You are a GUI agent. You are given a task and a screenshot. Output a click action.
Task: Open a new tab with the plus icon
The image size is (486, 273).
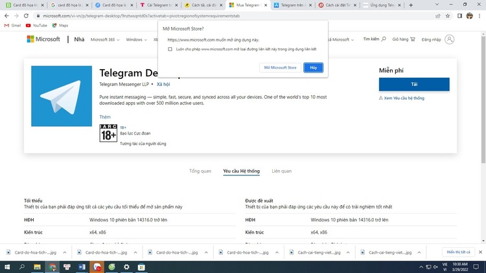[411, 5]
